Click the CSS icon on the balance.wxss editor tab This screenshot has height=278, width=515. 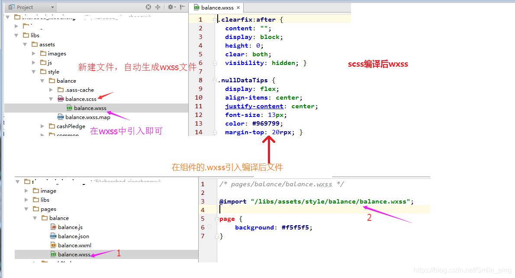(197, 7)
